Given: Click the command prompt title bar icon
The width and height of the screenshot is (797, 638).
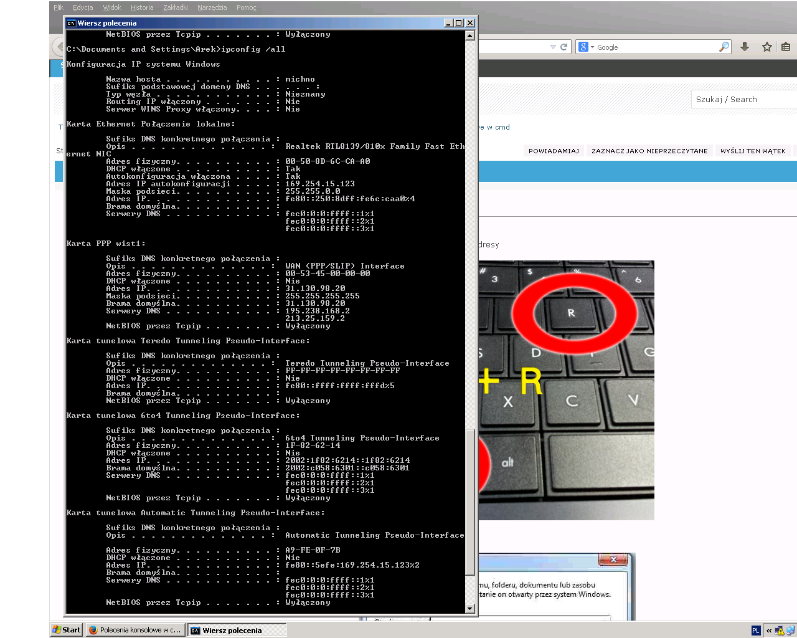Looking at the screenshot, I should coord(72,23).
